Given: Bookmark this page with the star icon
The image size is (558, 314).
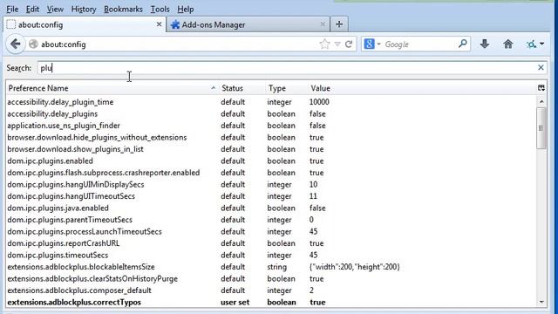Looking at the screenshot, I should click(324, 44).
